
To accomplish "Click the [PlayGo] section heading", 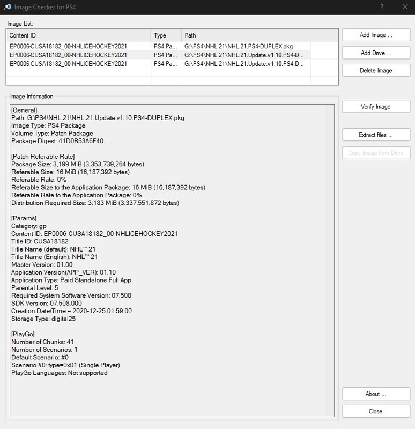I will (23, 334).
